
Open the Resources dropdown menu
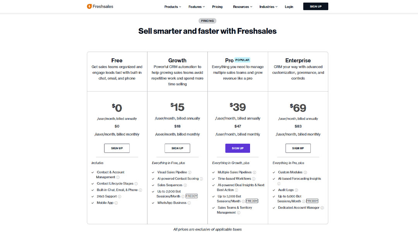pos(242,7)
